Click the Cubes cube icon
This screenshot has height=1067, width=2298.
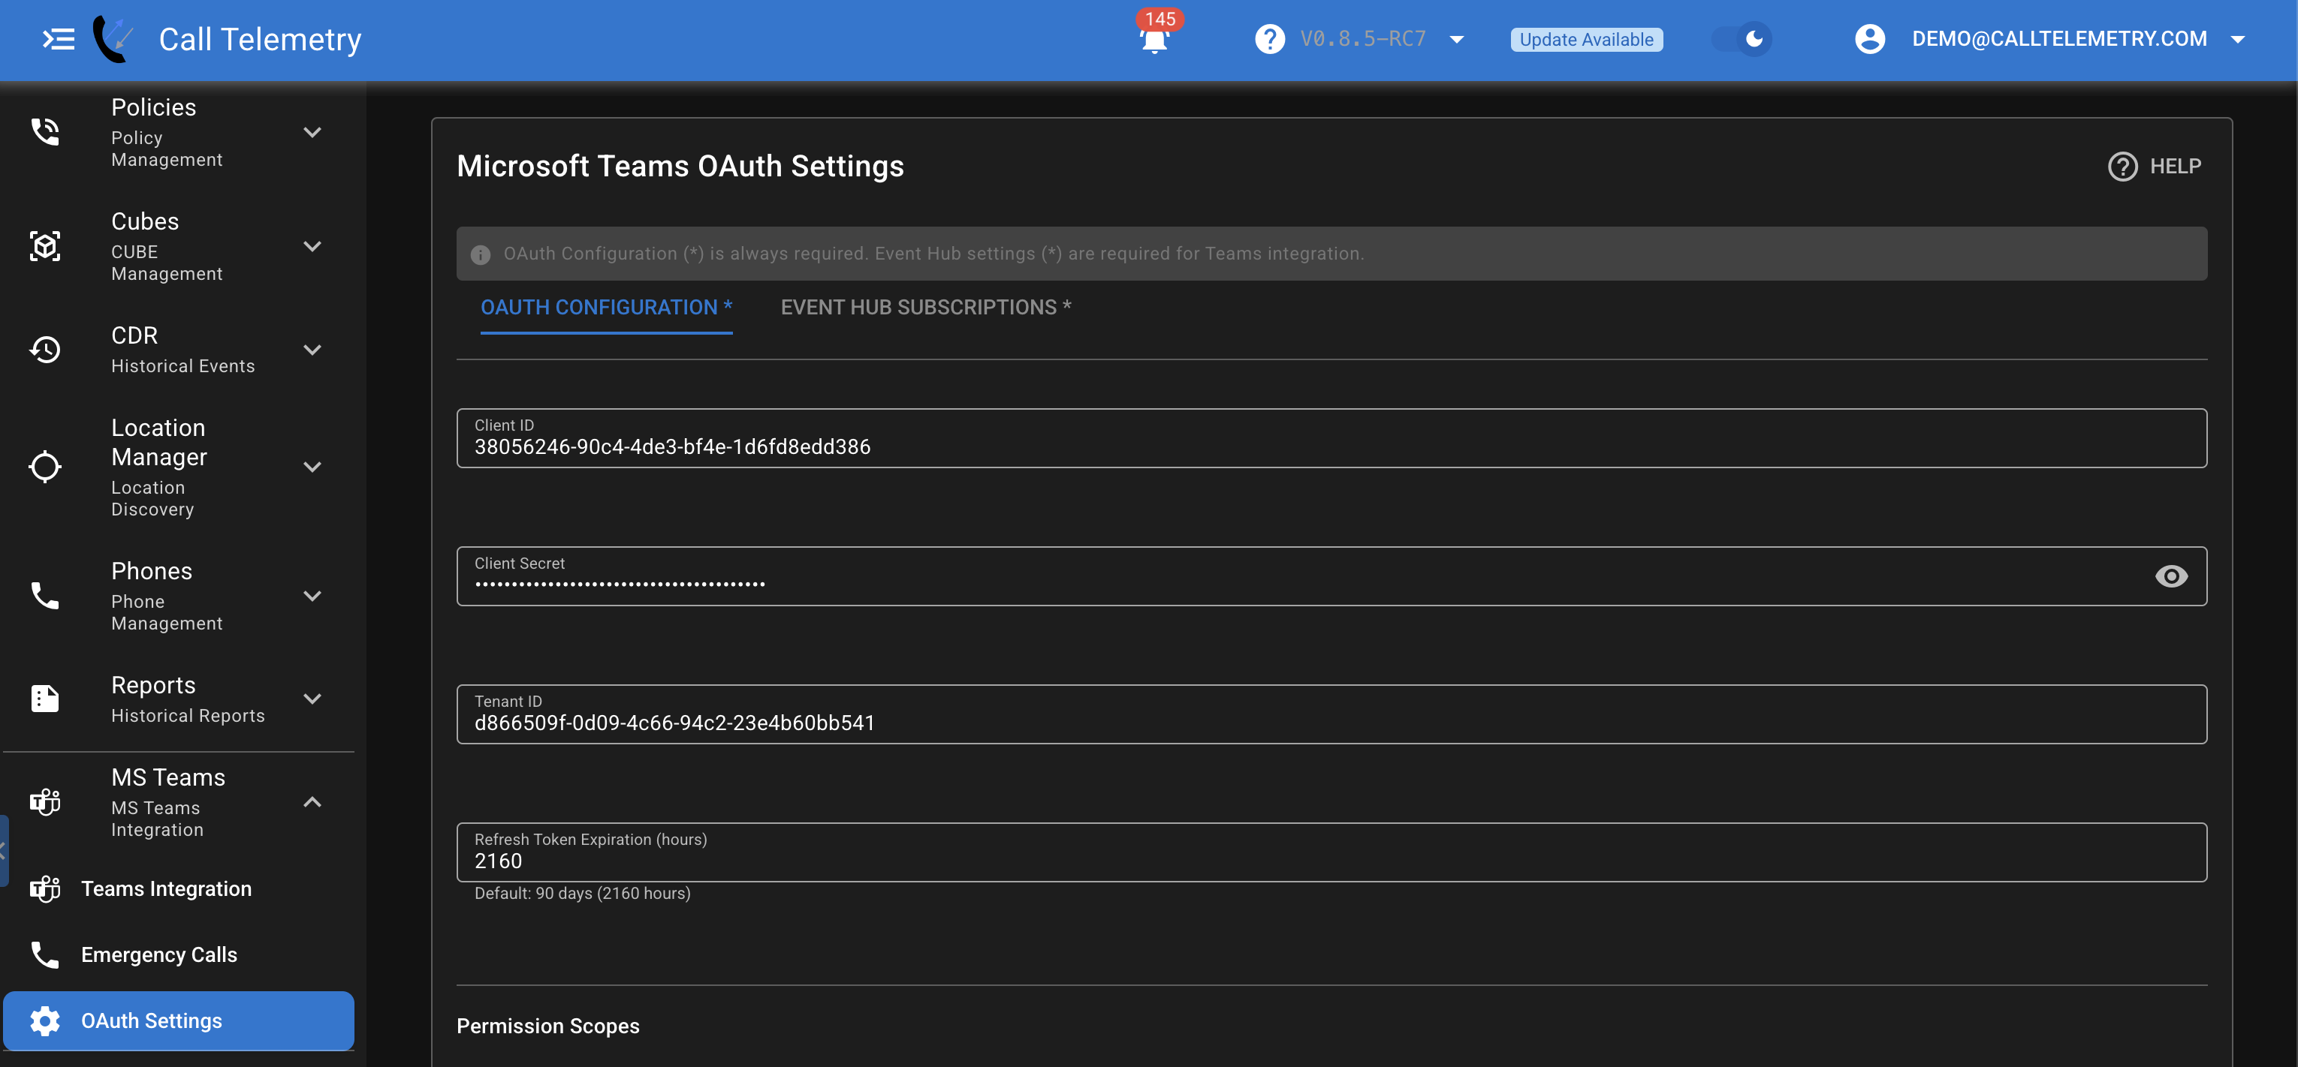click(x=44, y=246)
